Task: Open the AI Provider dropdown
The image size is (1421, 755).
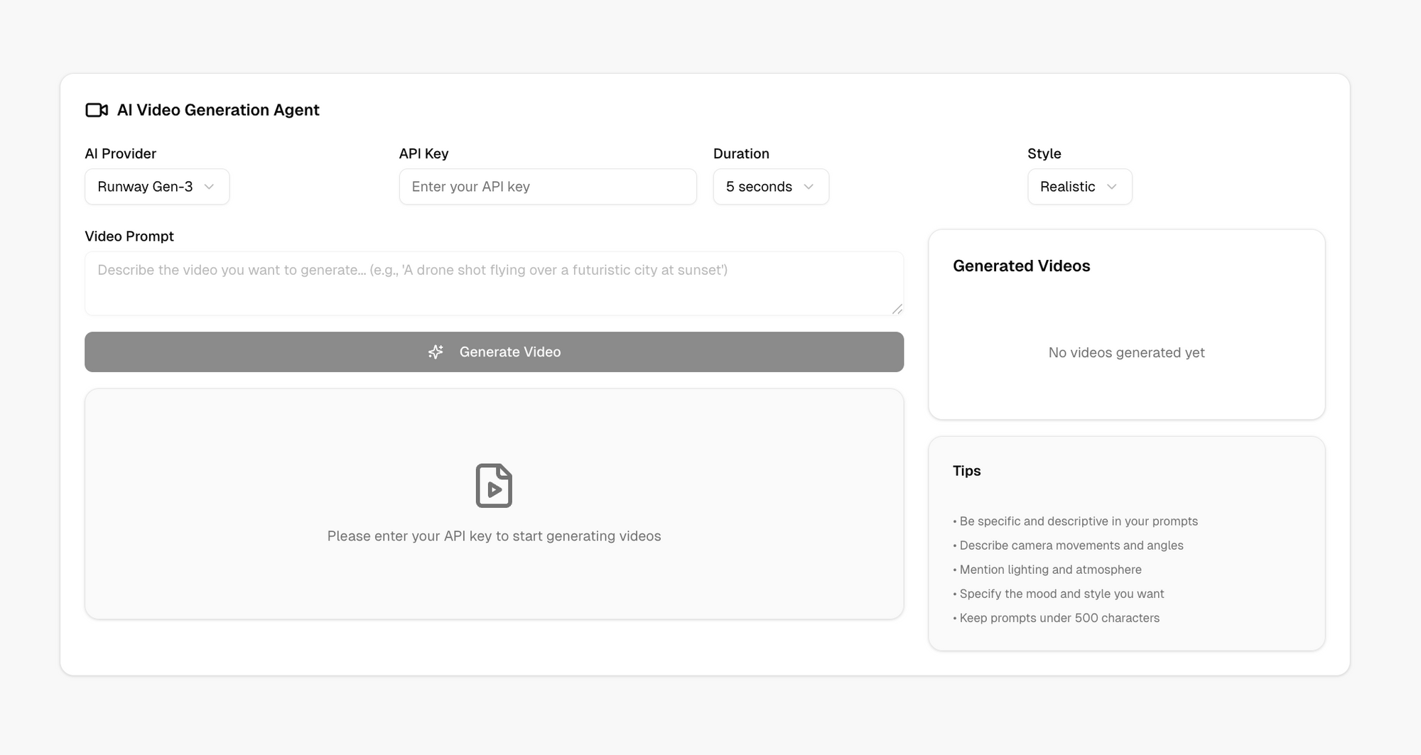Action: (156, 187)
